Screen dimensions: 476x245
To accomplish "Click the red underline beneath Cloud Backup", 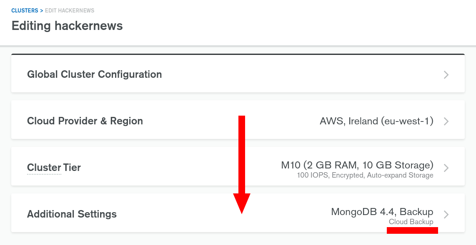I will pyautogui.click(x=412, y=231).
